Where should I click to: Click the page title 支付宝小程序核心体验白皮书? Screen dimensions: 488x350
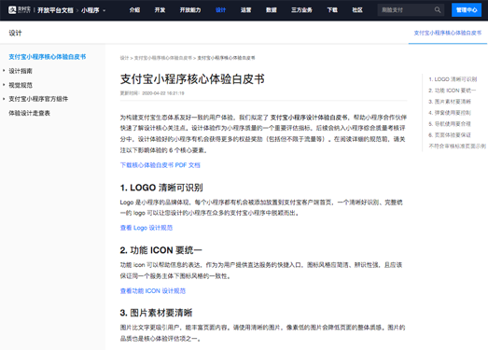pyautogui.click(x=192, y=79)
